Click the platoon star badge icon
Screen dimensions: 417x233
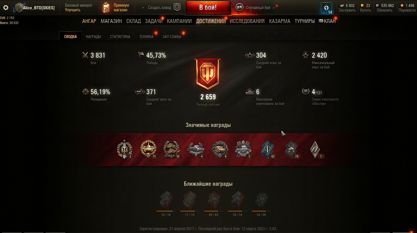pos(177,8)
